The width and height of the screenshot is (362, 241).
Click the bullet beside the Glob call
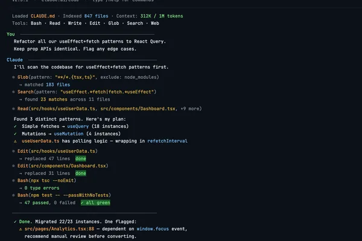(14, 77)
